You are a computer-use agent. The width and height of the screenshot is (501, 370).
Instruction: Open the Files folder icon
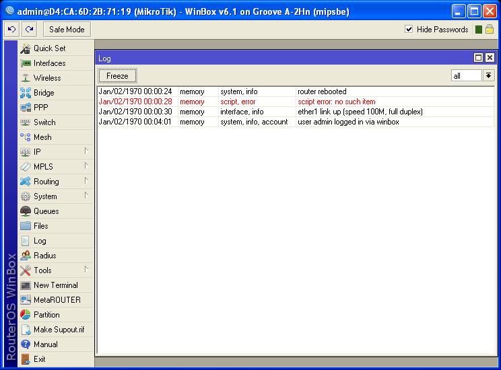tap(26, 226)
